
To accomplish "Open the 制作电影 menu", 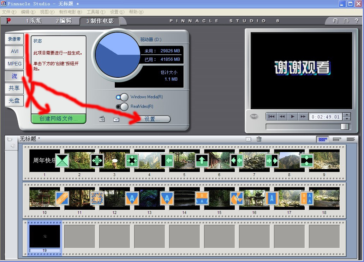I will [70, 12].
